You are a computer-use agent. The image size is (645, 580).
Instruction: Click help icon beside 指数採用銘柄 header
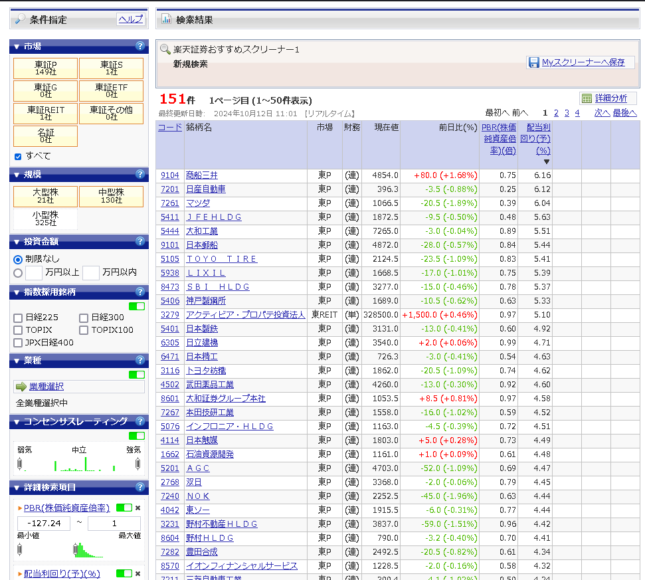click(140, 292)
